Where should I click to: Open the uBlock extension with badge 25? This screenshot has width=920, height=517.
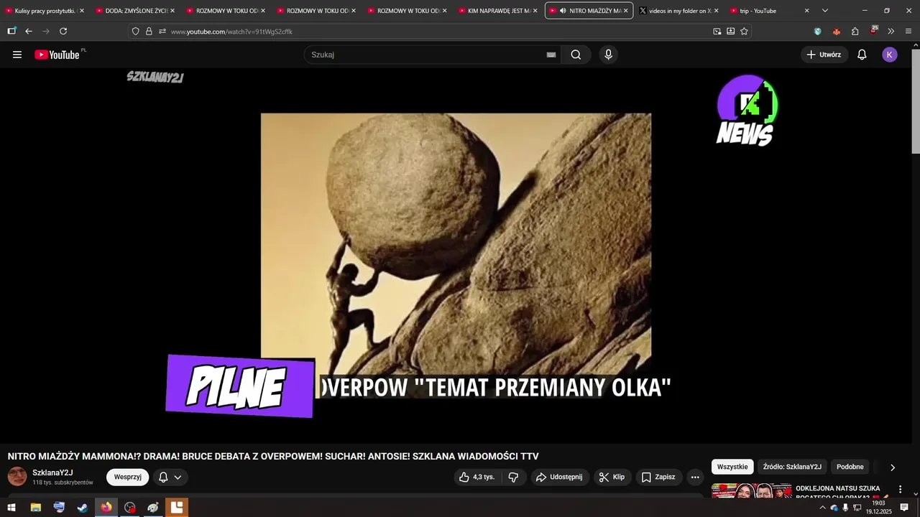[x=873, y=31]
